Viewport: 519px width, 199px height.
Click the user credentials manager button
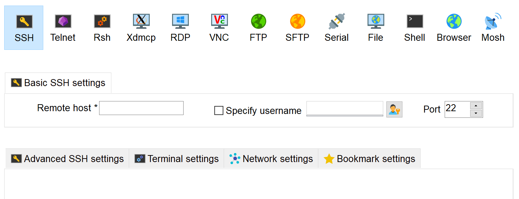[x=394, y=109]
